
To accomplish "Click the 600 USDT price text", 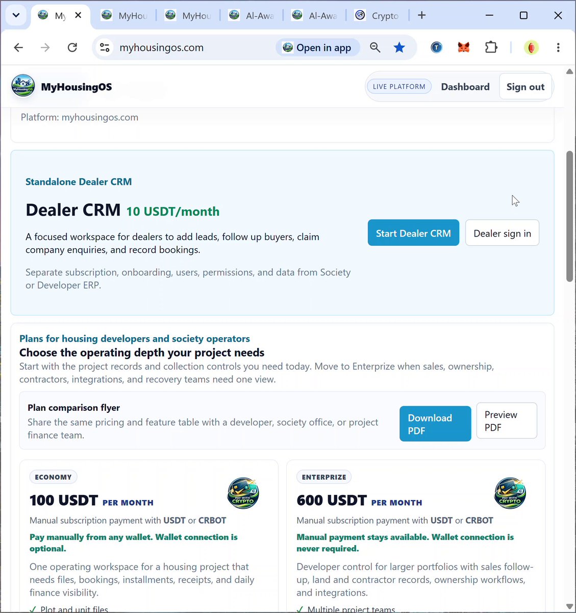I will 332,500.
